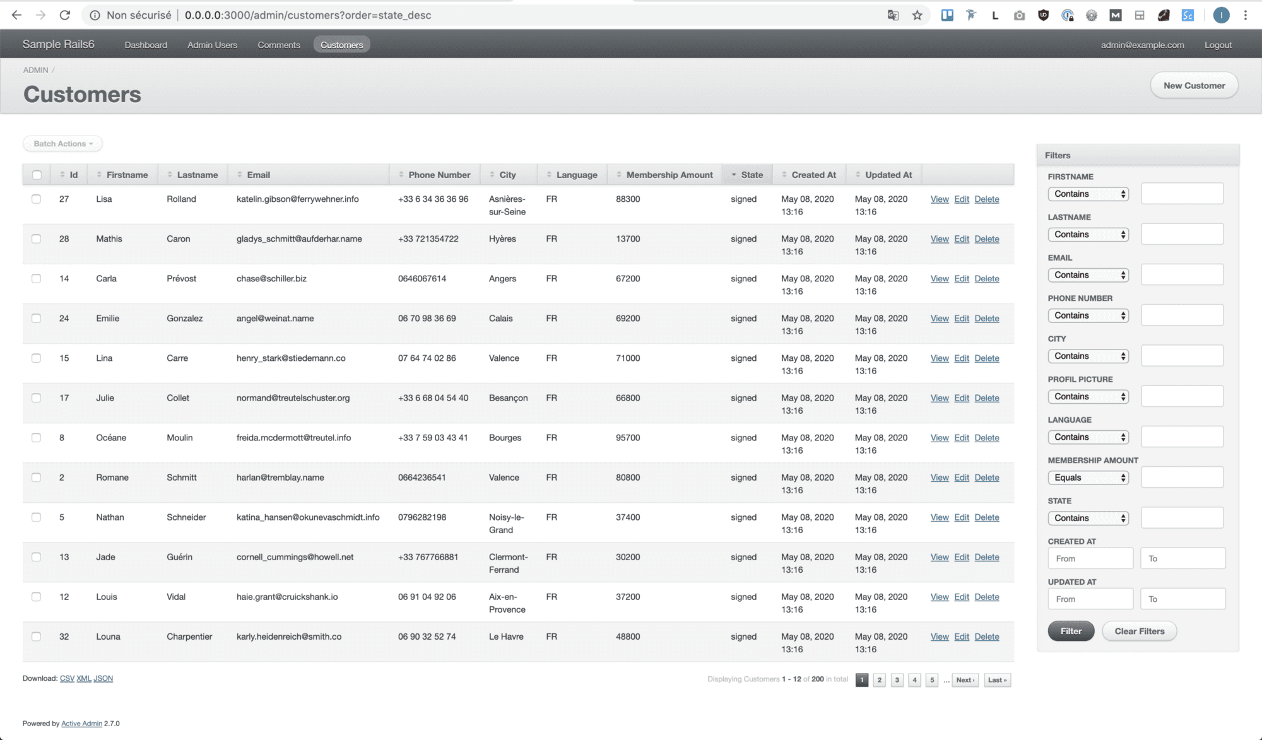The width and height of the screenshot is (1262, 740).
Task: Toggle the State column descending sort arrow
Action: pyautogui.click(x=733, y=174)
